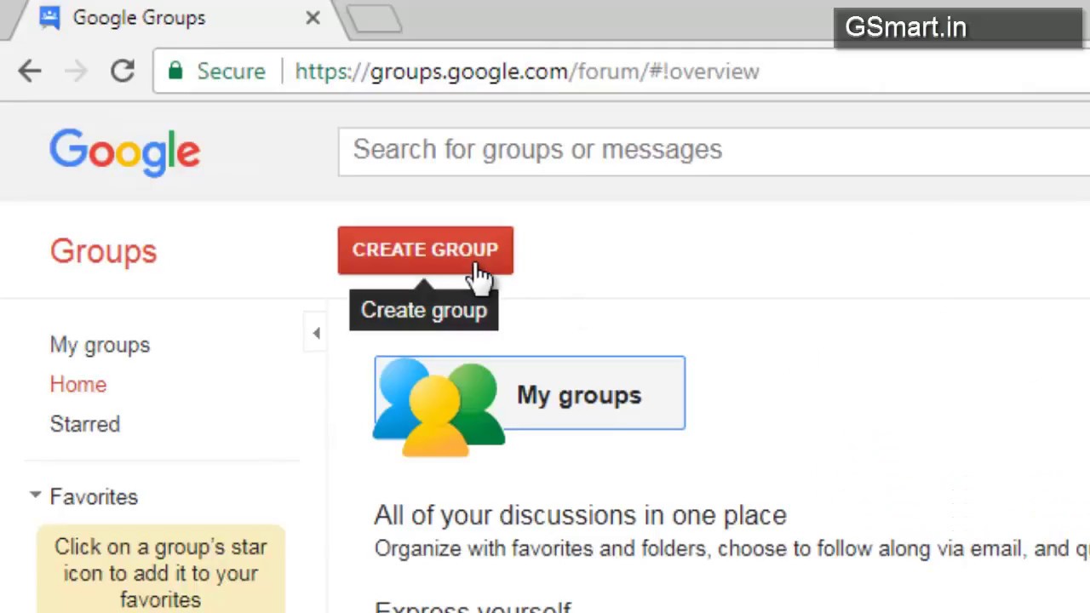Click the colorful people group icon

(439, 407)
